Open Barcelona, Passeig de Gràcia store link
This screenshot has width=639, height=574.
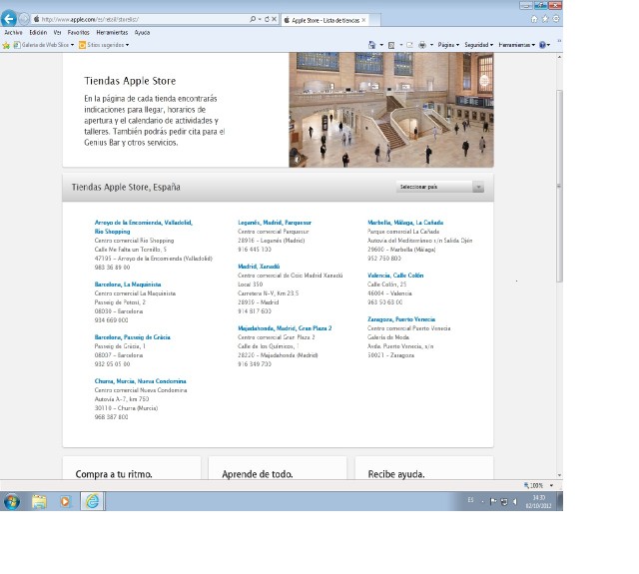pos(133,337)
